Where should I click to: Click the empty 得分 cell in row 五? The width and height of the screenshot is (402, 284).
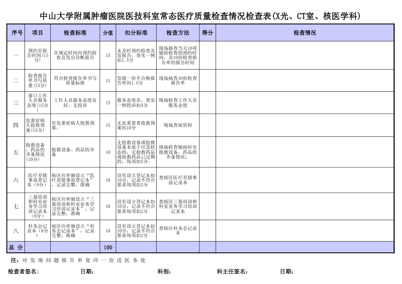coord(208,152)
